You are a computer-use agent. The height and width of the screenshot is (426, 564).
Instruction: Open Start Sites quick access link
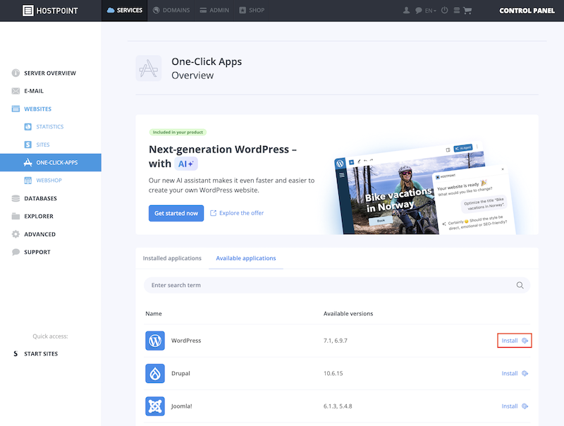pos(41,353)
